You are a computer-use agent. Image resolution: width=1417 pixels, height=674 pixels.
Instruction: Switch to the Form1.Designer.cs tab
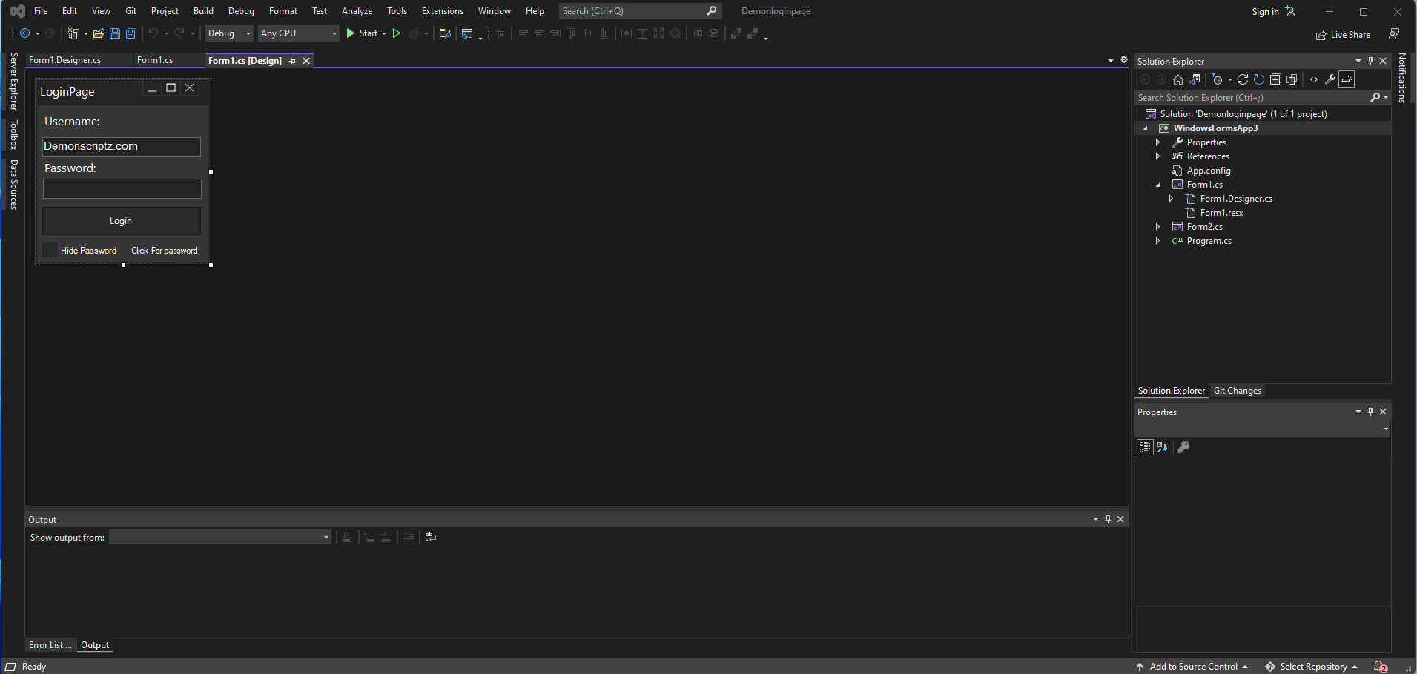[65, 60]
